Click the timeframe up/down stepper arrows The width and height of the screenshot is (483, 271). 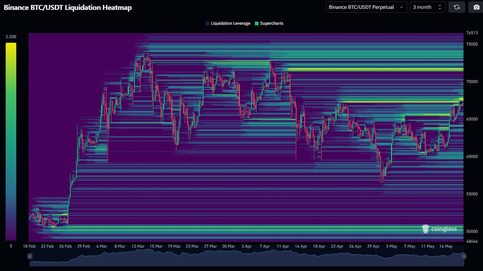click(x=440, y=7)
